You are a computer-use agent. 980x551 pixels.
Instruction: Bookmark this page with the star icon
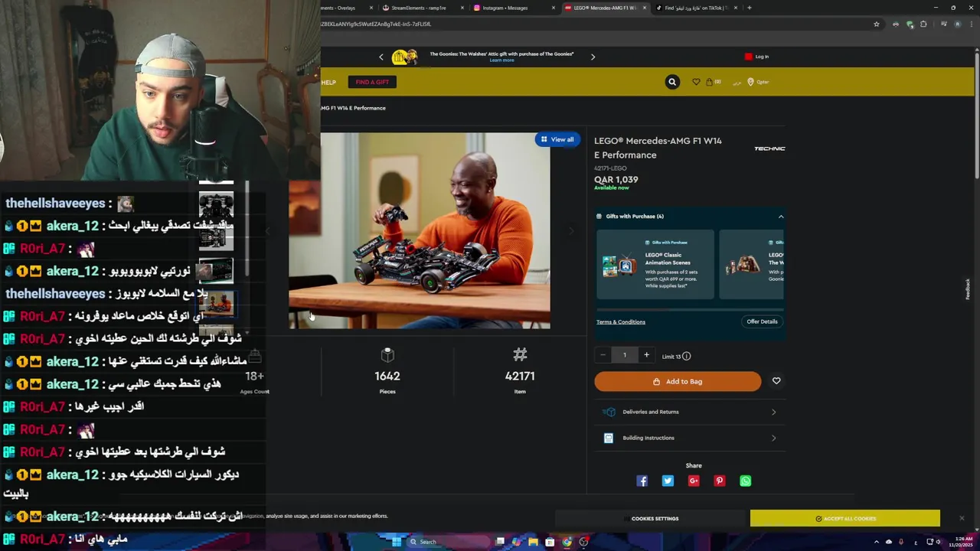877,24
